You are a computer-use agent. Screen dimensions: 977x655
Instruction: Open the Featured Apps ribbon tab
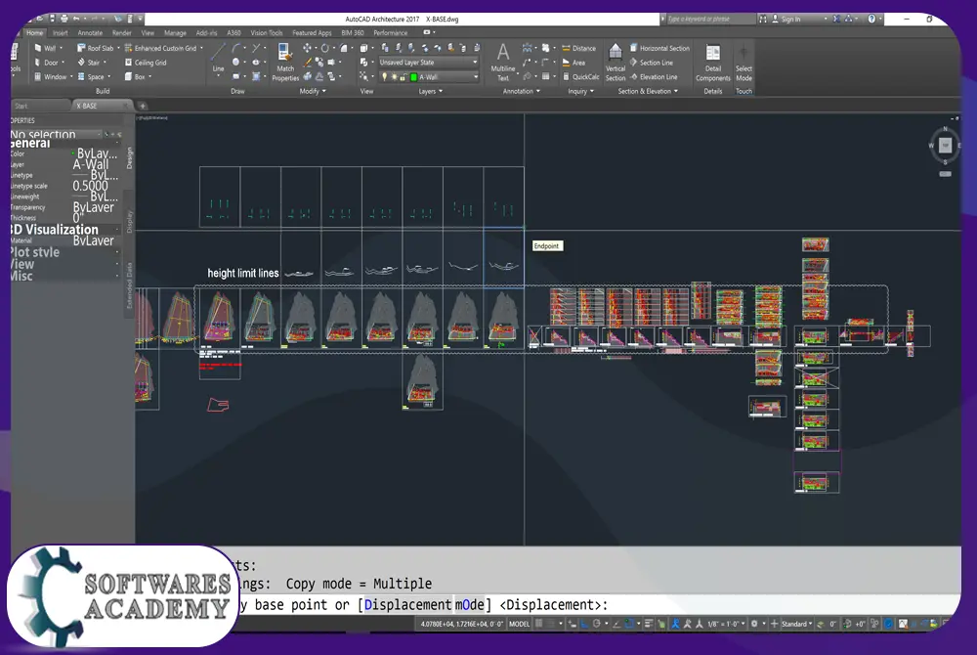click(x=312, y=32)
